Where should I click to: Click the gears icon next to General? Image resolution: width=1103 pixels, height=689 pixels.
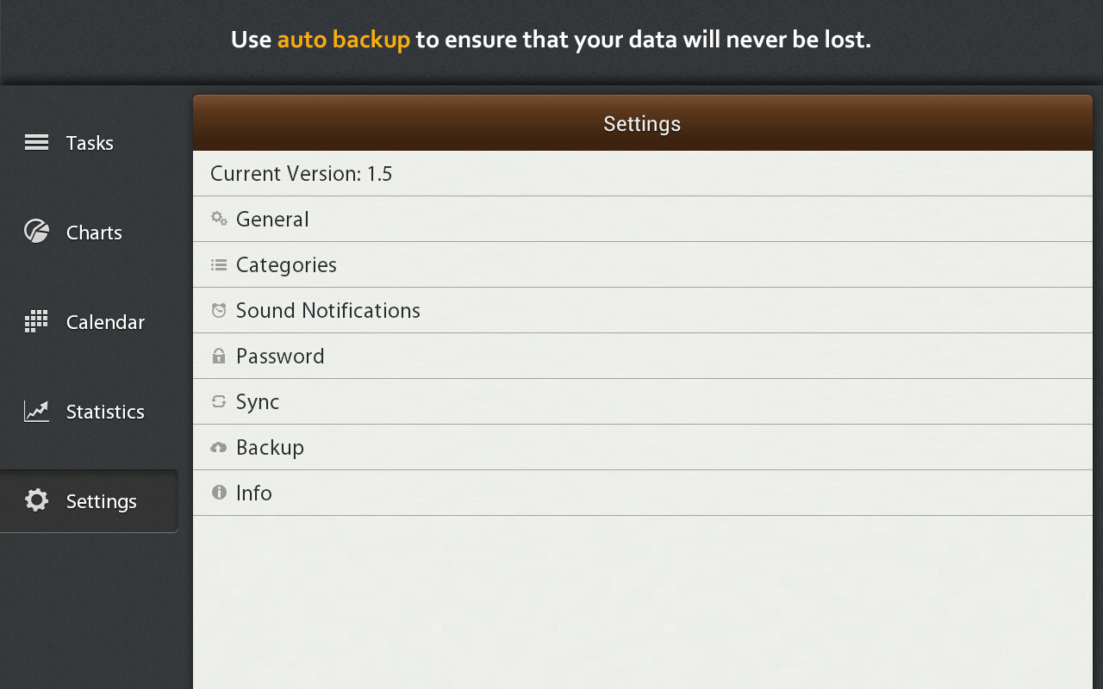click(x=219, y=218)
